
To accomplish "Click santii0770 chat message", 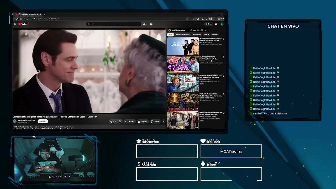I will (x=268, y=113).
